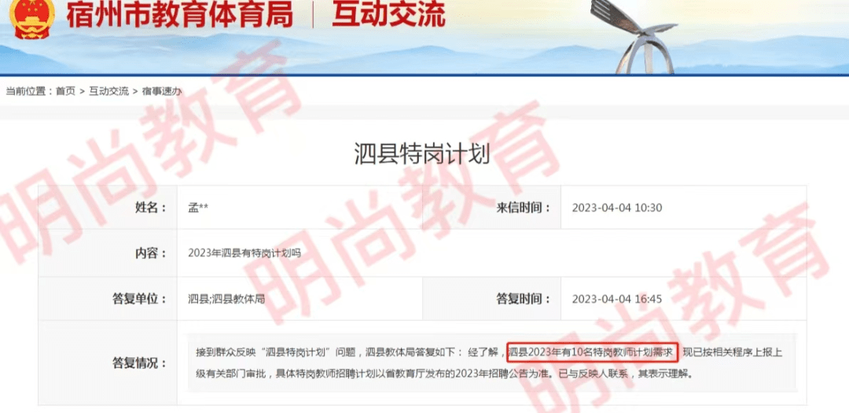
Task: Click the reply line starting 级有关部门审批
Action: (x=444, y=374)
